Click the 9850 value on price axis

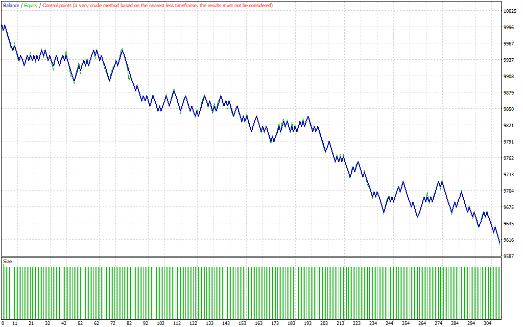click(x=509, y=109)
